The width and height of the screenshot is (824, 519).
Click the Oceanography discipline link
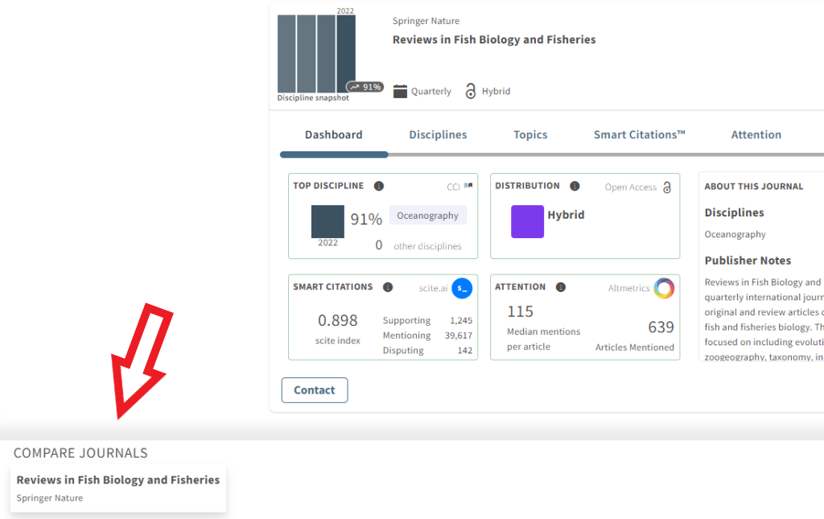427,215
